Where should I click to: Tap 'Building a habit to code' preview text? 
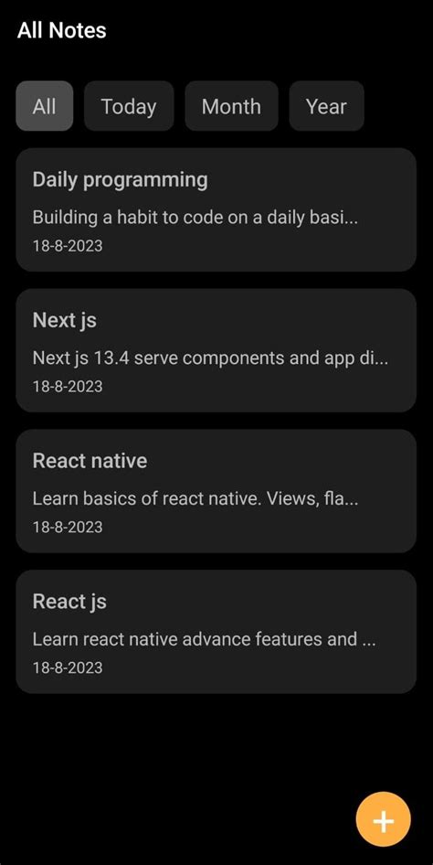tap(195, 218)
